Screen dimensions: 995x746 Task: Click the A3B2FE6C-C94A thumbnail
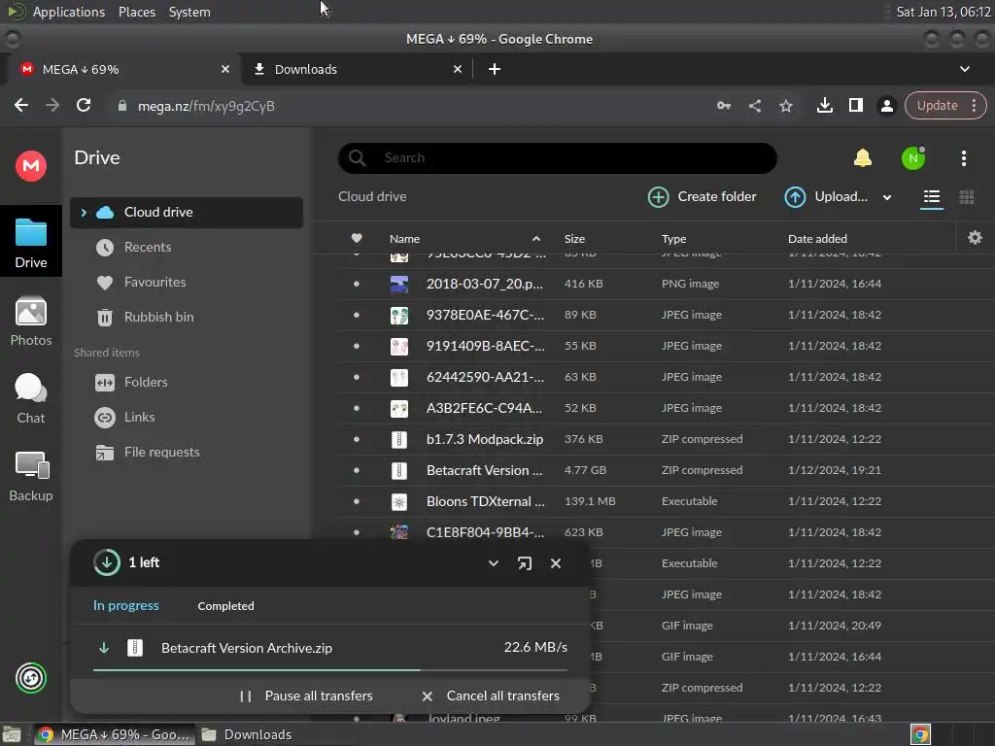point(399,409)
